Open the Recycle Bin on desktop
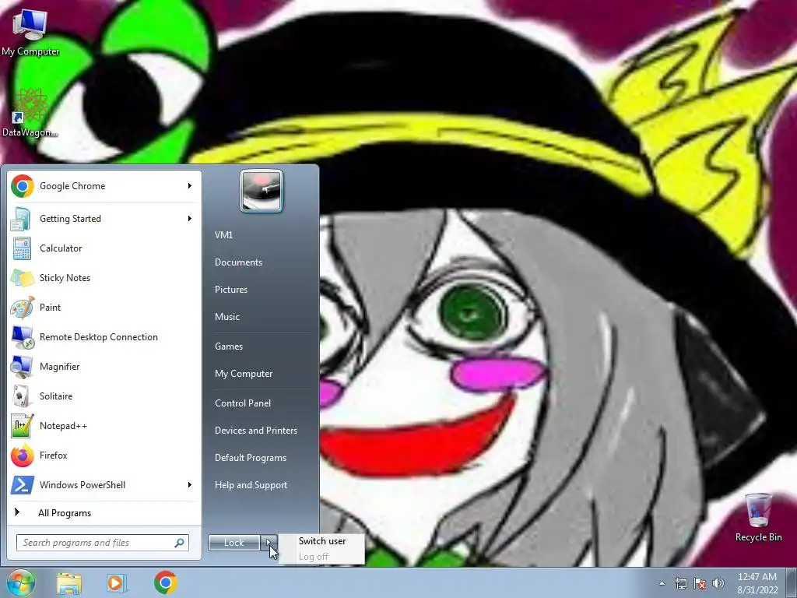This screenshot has width=797, height=598. coord(758,517)
